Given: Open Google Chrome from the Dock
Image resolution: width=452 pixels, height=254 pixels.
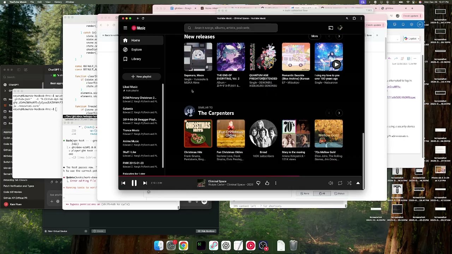Looking at the screenshot, I should (x=183, y=245).
